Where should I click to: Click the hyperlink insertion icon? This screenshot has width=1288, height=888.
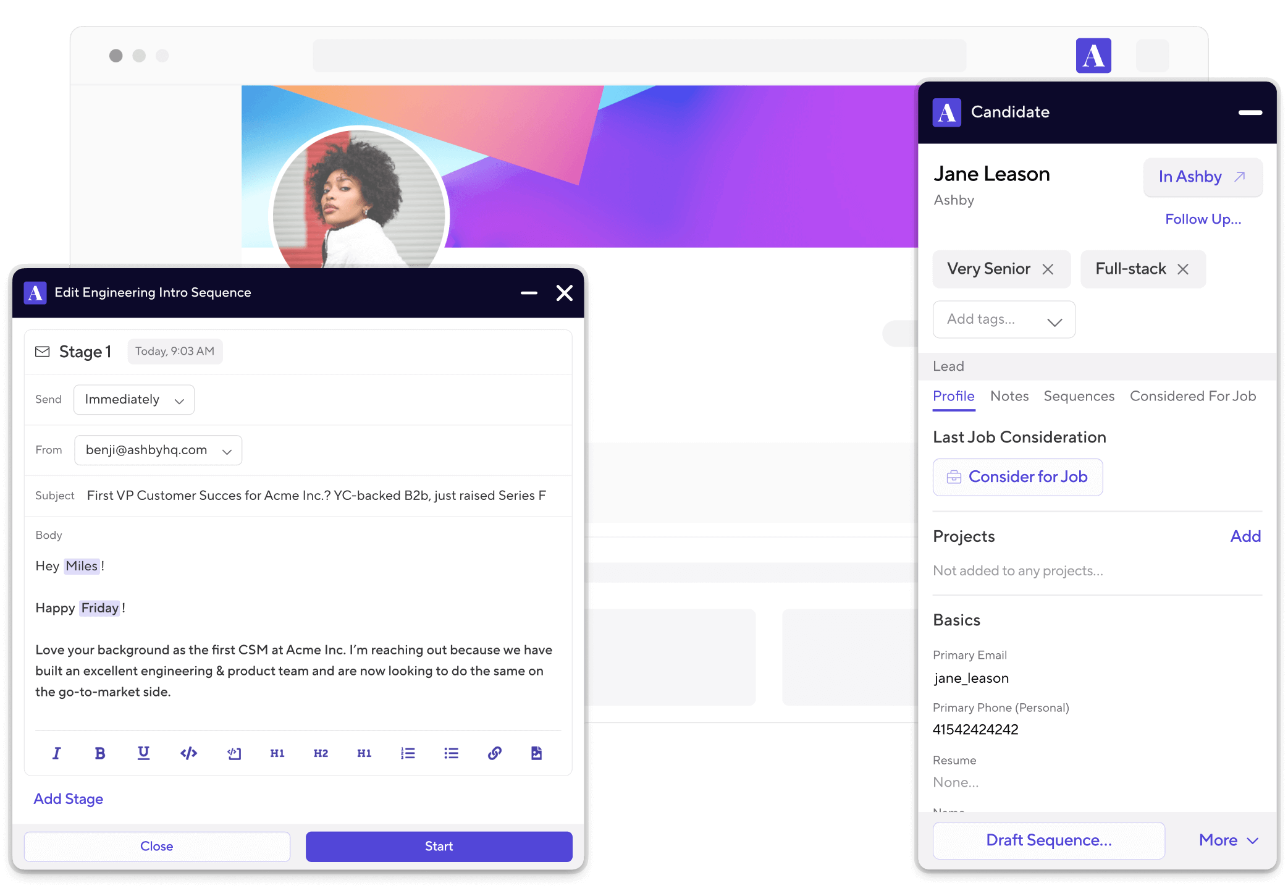click(495, 753)
